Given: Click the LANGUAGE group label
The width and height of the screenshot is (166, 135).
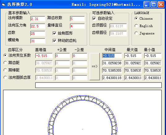Looking at the screenshot, I should click(x=142, y=13).
